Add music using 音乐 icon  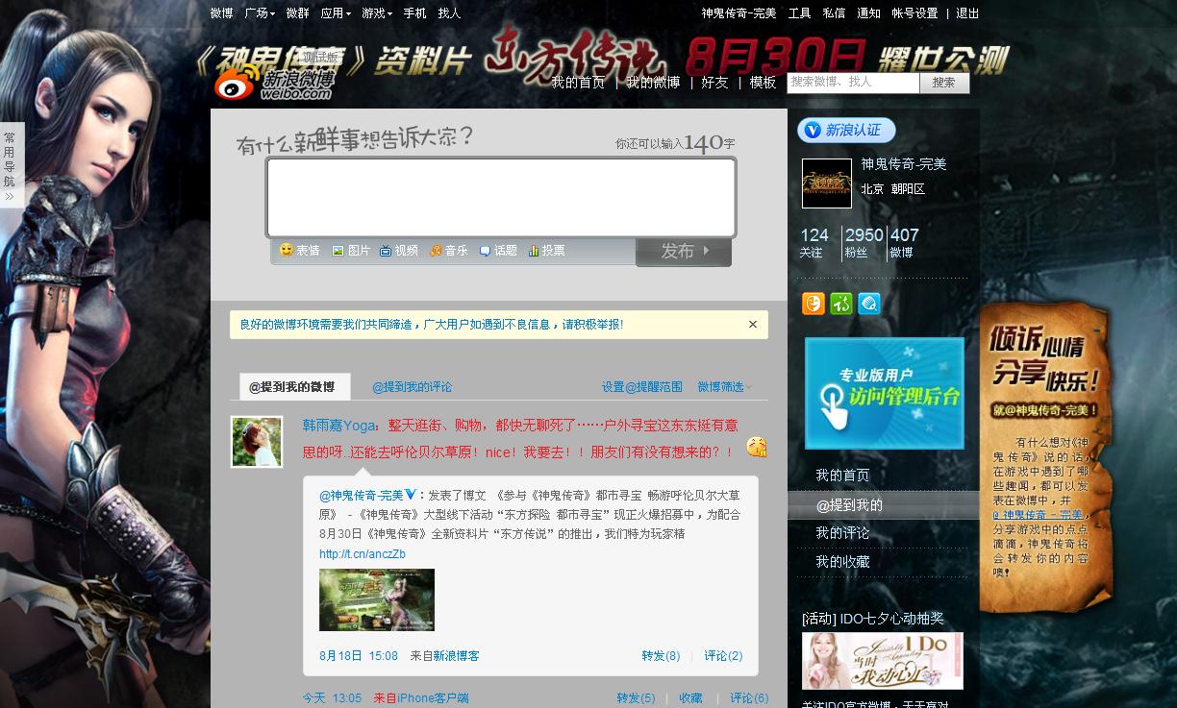click(448, 251)
